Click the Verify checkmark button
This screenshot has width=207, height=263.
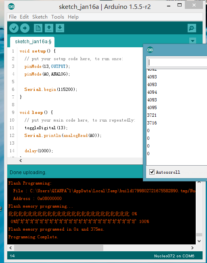point(14,28)
